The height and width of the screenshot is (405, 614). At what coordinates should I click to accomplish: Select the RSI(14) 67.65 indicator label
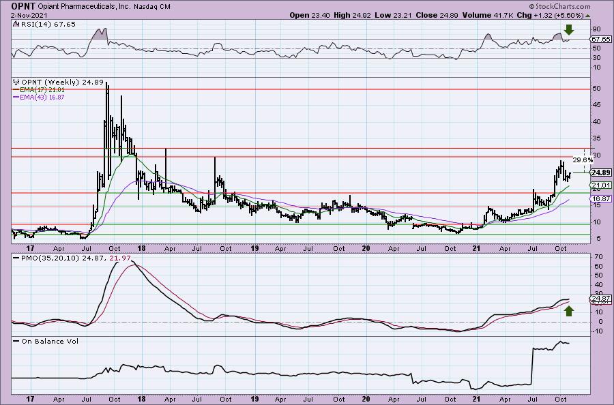(48, 25)
